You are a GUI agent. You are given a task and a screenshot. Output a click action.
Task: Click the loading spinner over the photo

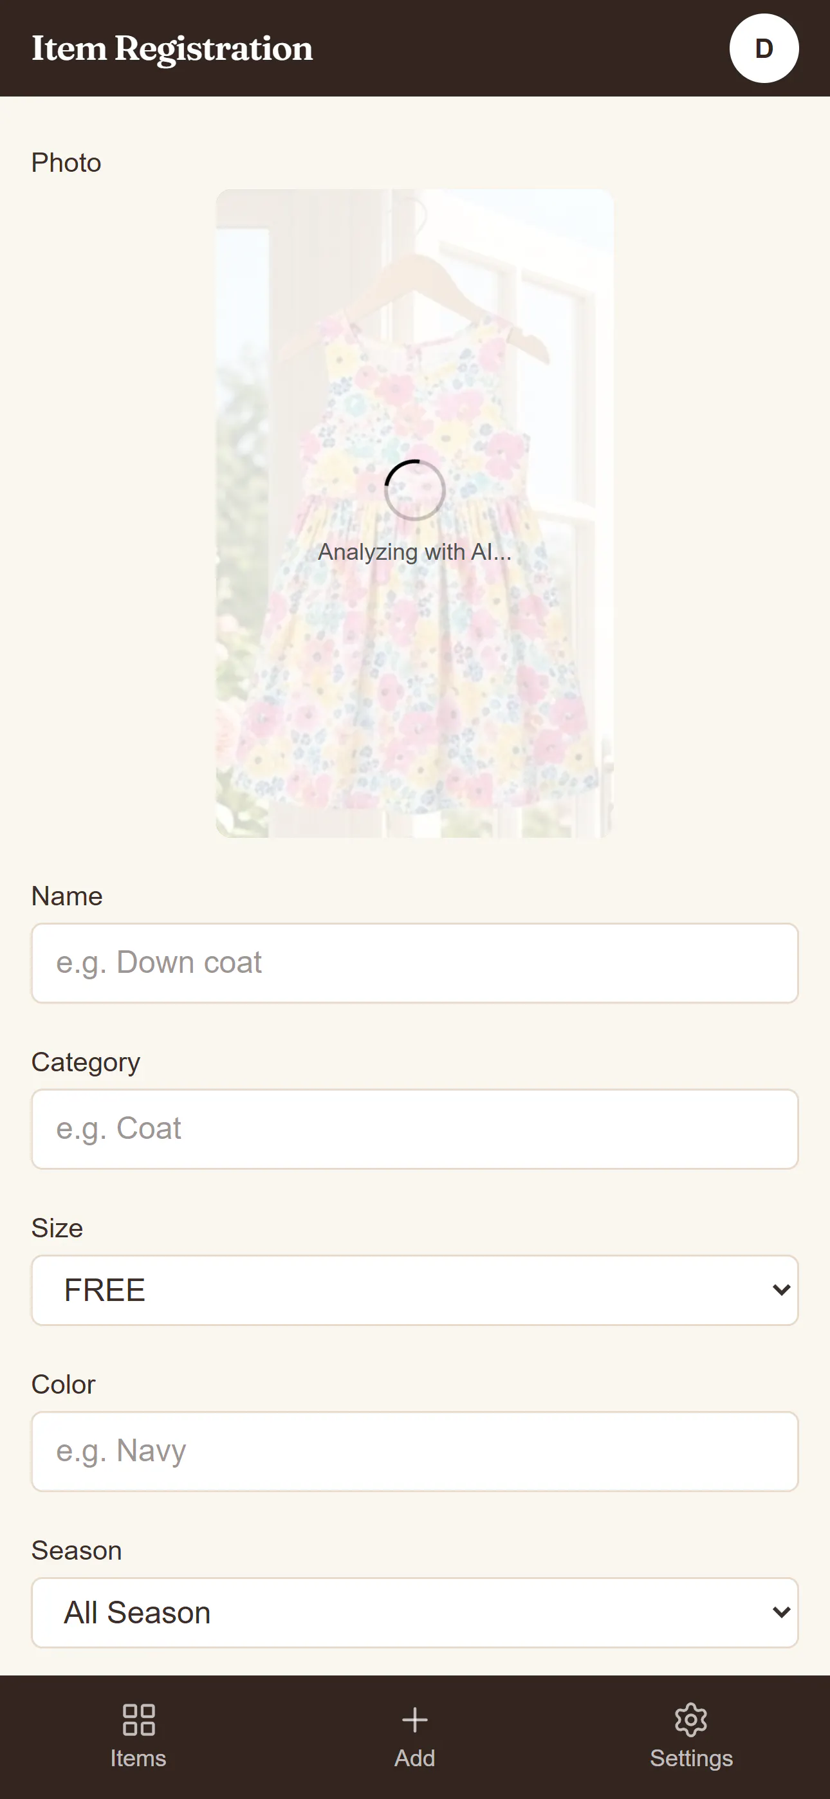(x=415, y=490)
